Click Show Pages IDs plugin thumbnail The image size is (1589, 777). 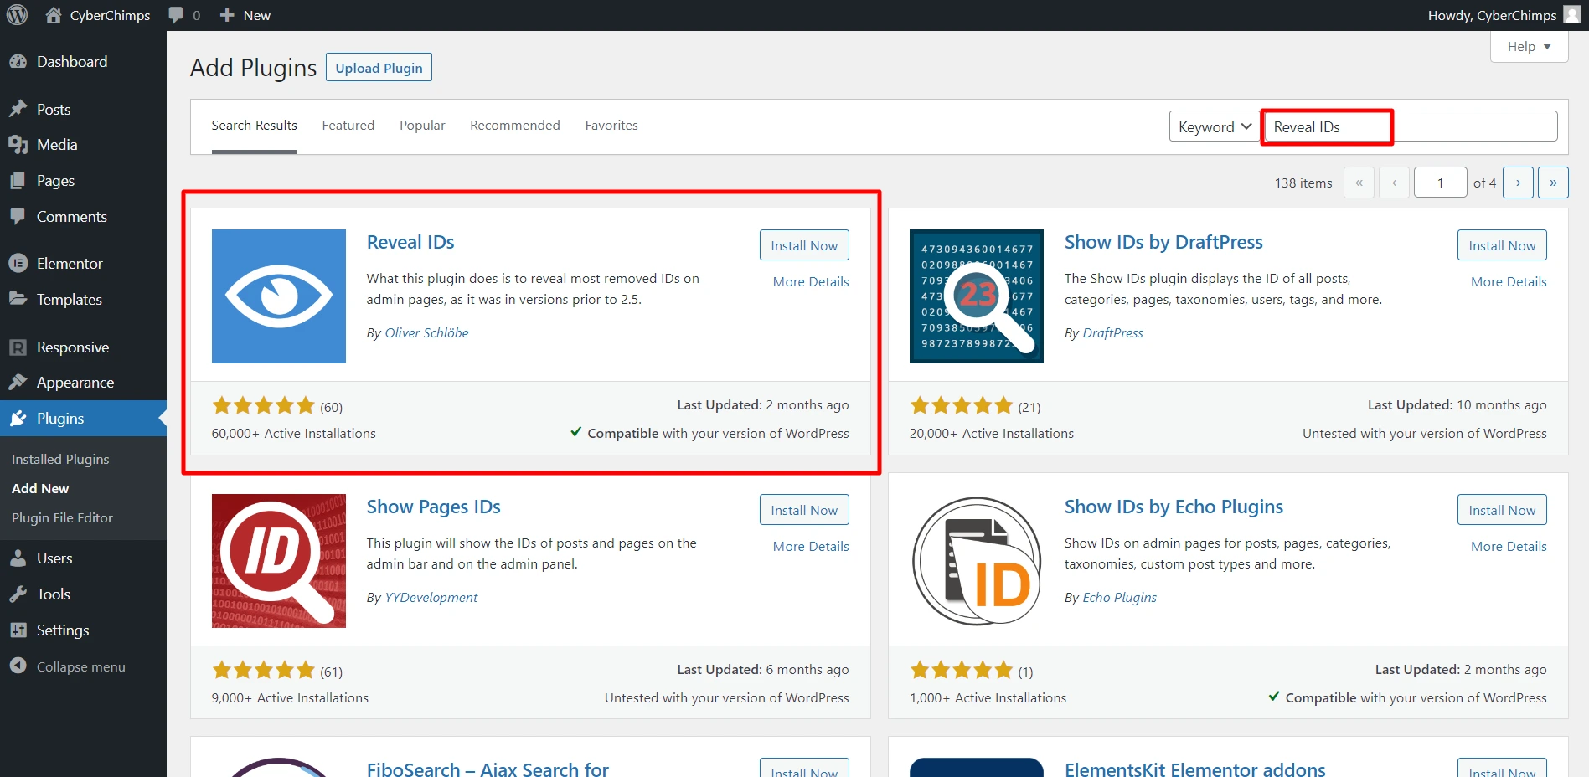(x=279, y=561)
